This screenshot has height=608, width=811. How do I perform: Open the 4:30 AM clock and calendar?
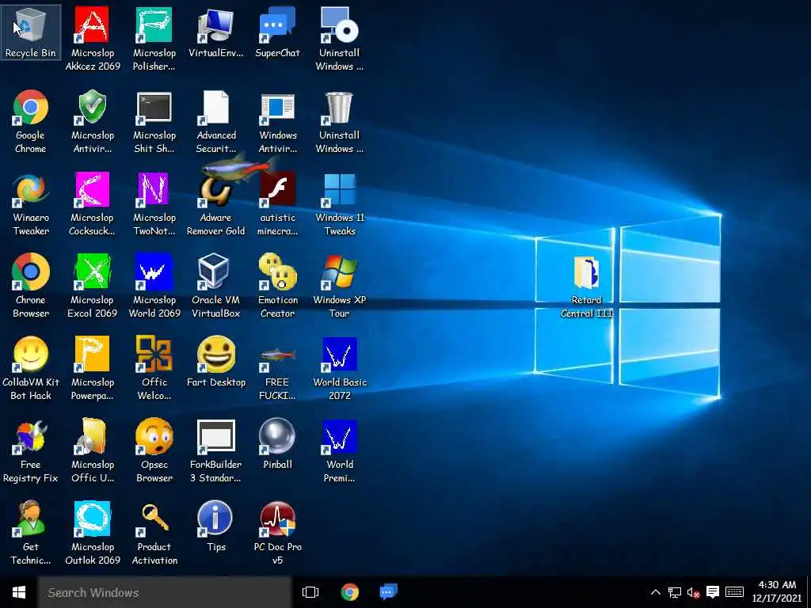click(x=777, y=592)
